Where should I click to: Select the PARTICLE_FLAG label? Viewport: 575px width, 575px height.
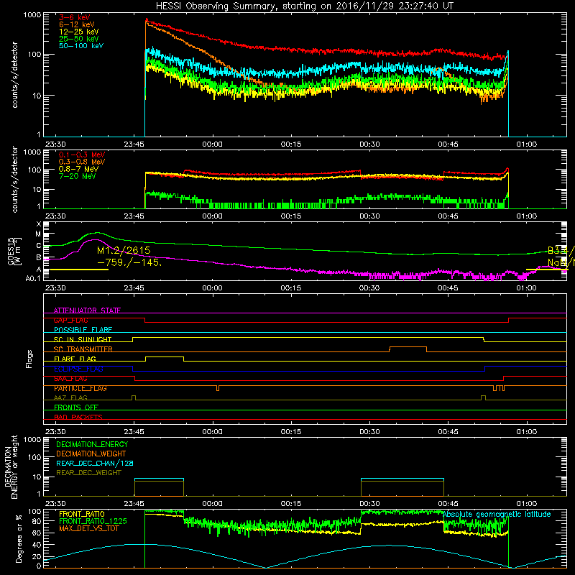(80, 388)
